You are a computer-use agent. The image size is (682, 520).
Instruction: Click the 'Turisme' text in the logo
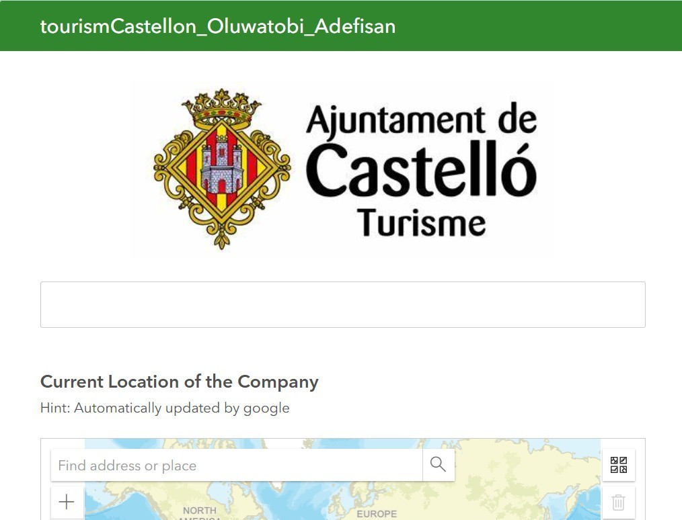click(x=421, y=222)
